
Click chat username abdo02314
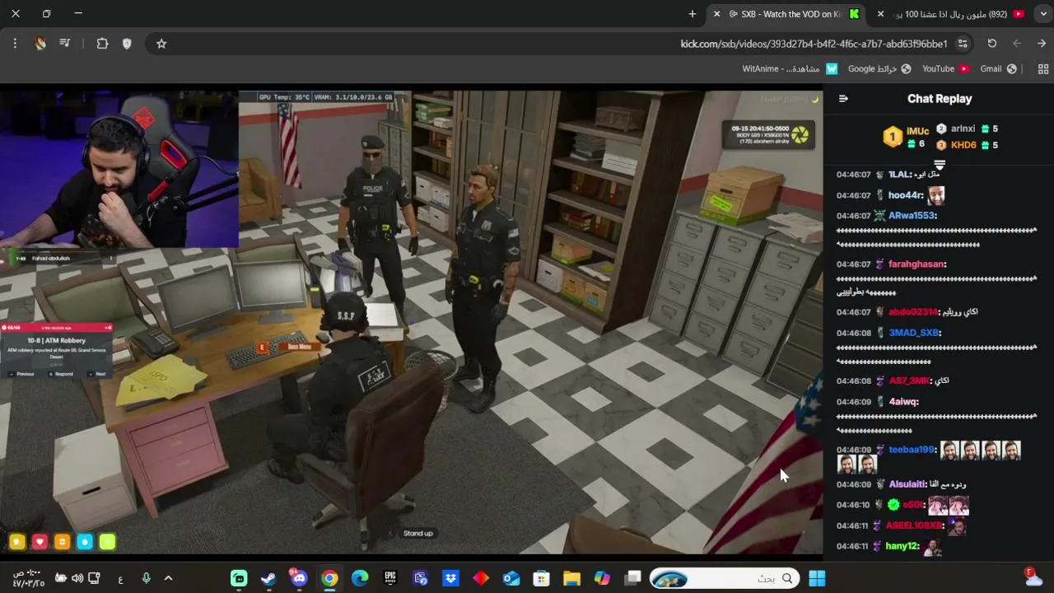[913, 312]
